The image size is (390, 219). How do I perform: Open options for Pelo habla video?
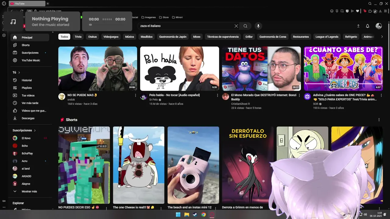pyautogui.click(x=218, y=95)
